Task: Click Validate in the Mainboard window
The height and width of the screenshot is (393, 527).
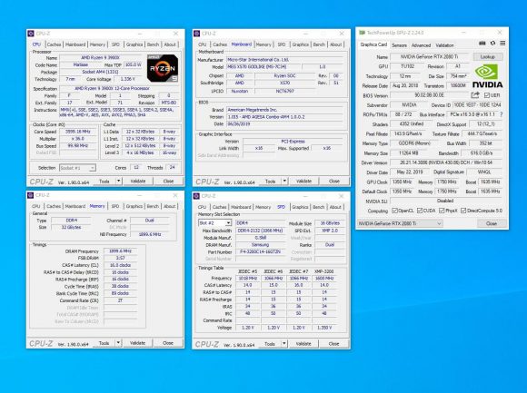Action: click(303, 182)
